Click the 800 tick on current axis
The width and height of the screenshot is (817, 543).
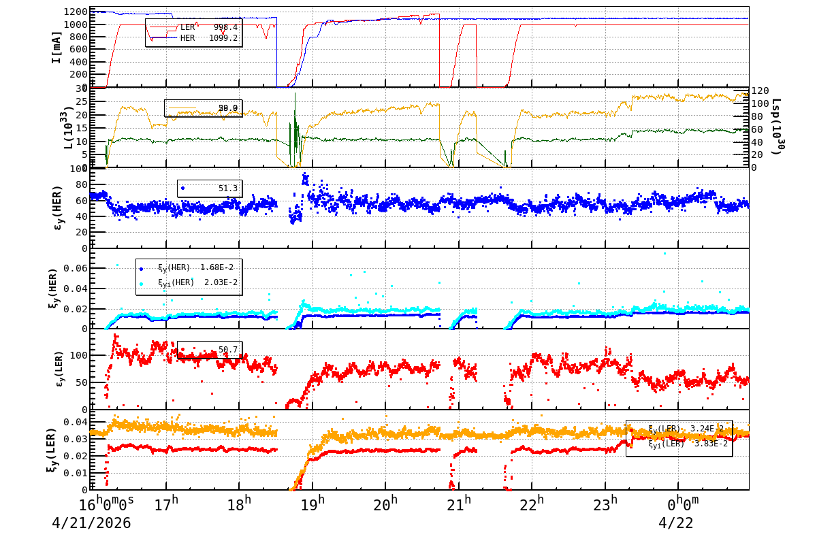pyautogui.click(x=77, y=37)
